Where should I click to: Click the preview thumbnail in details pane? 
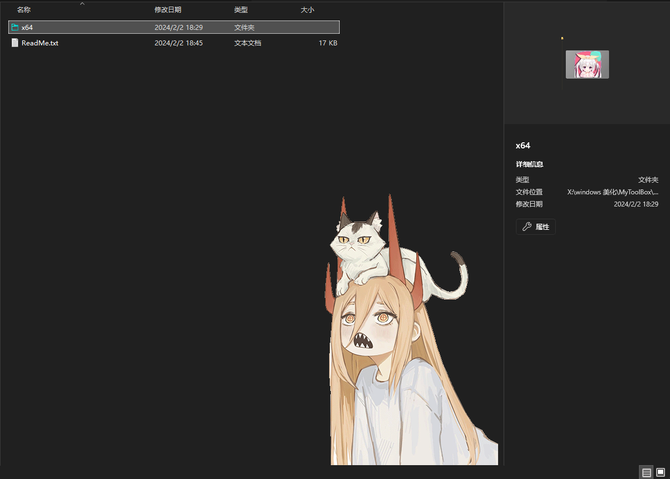click(x=587, y=64)
